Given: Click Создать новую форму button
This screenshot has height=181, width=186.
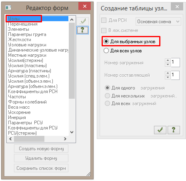Looking at the screenshot, I should tap(41, 149).
